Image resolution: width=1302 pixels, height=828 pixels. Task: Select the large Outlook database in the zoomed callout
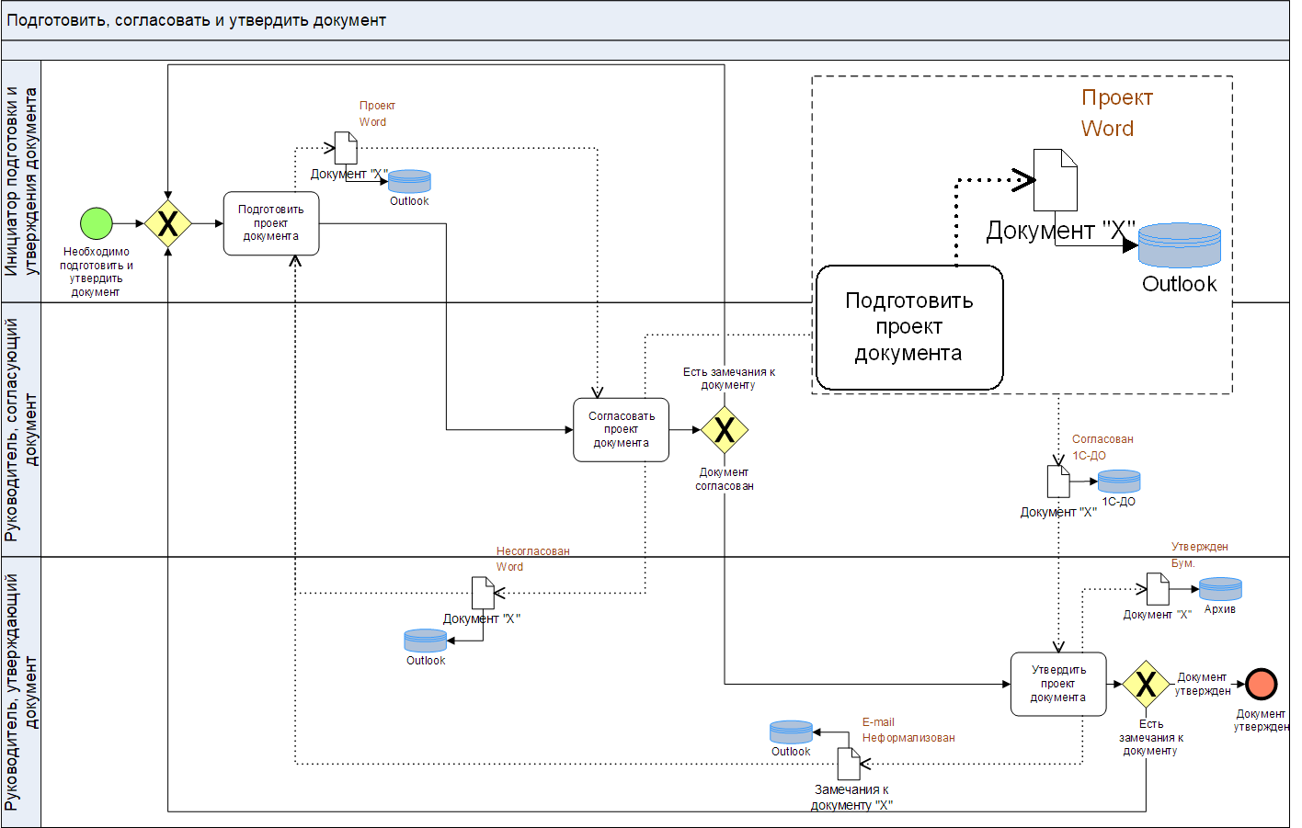point(1179,245)
